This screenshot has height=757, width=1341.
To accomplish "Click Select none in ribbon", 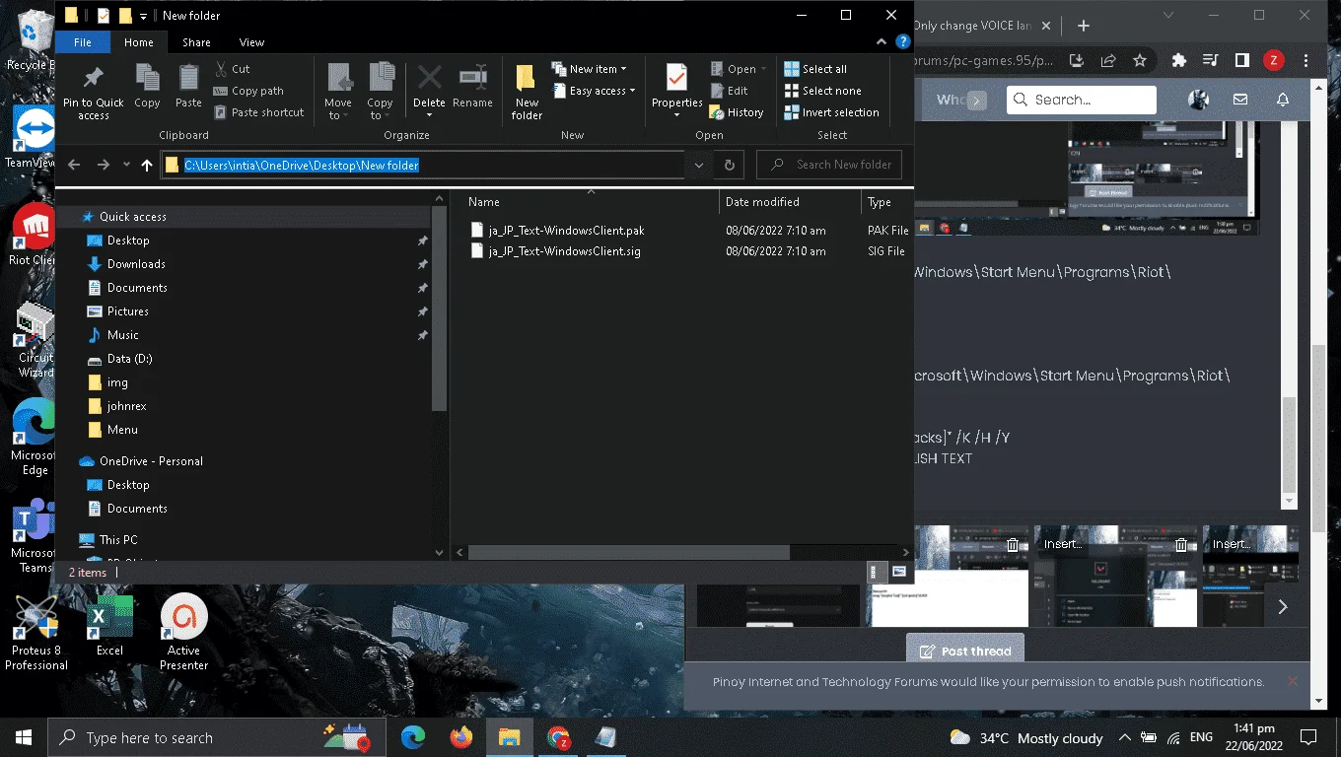I will coord(821,91).
